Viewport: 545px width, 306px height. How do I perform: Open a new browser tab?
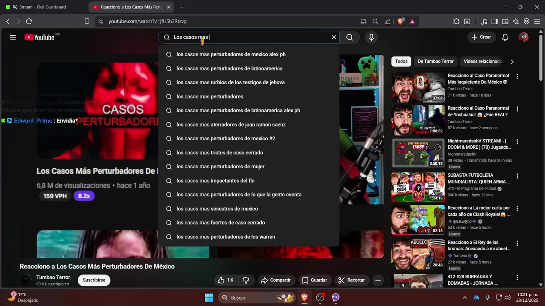point(182,7)
